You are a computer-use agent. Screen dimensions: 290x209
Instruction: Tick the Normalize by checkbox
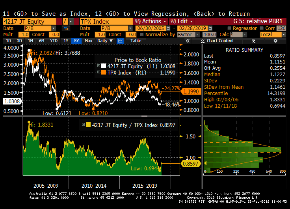(143, 35)
